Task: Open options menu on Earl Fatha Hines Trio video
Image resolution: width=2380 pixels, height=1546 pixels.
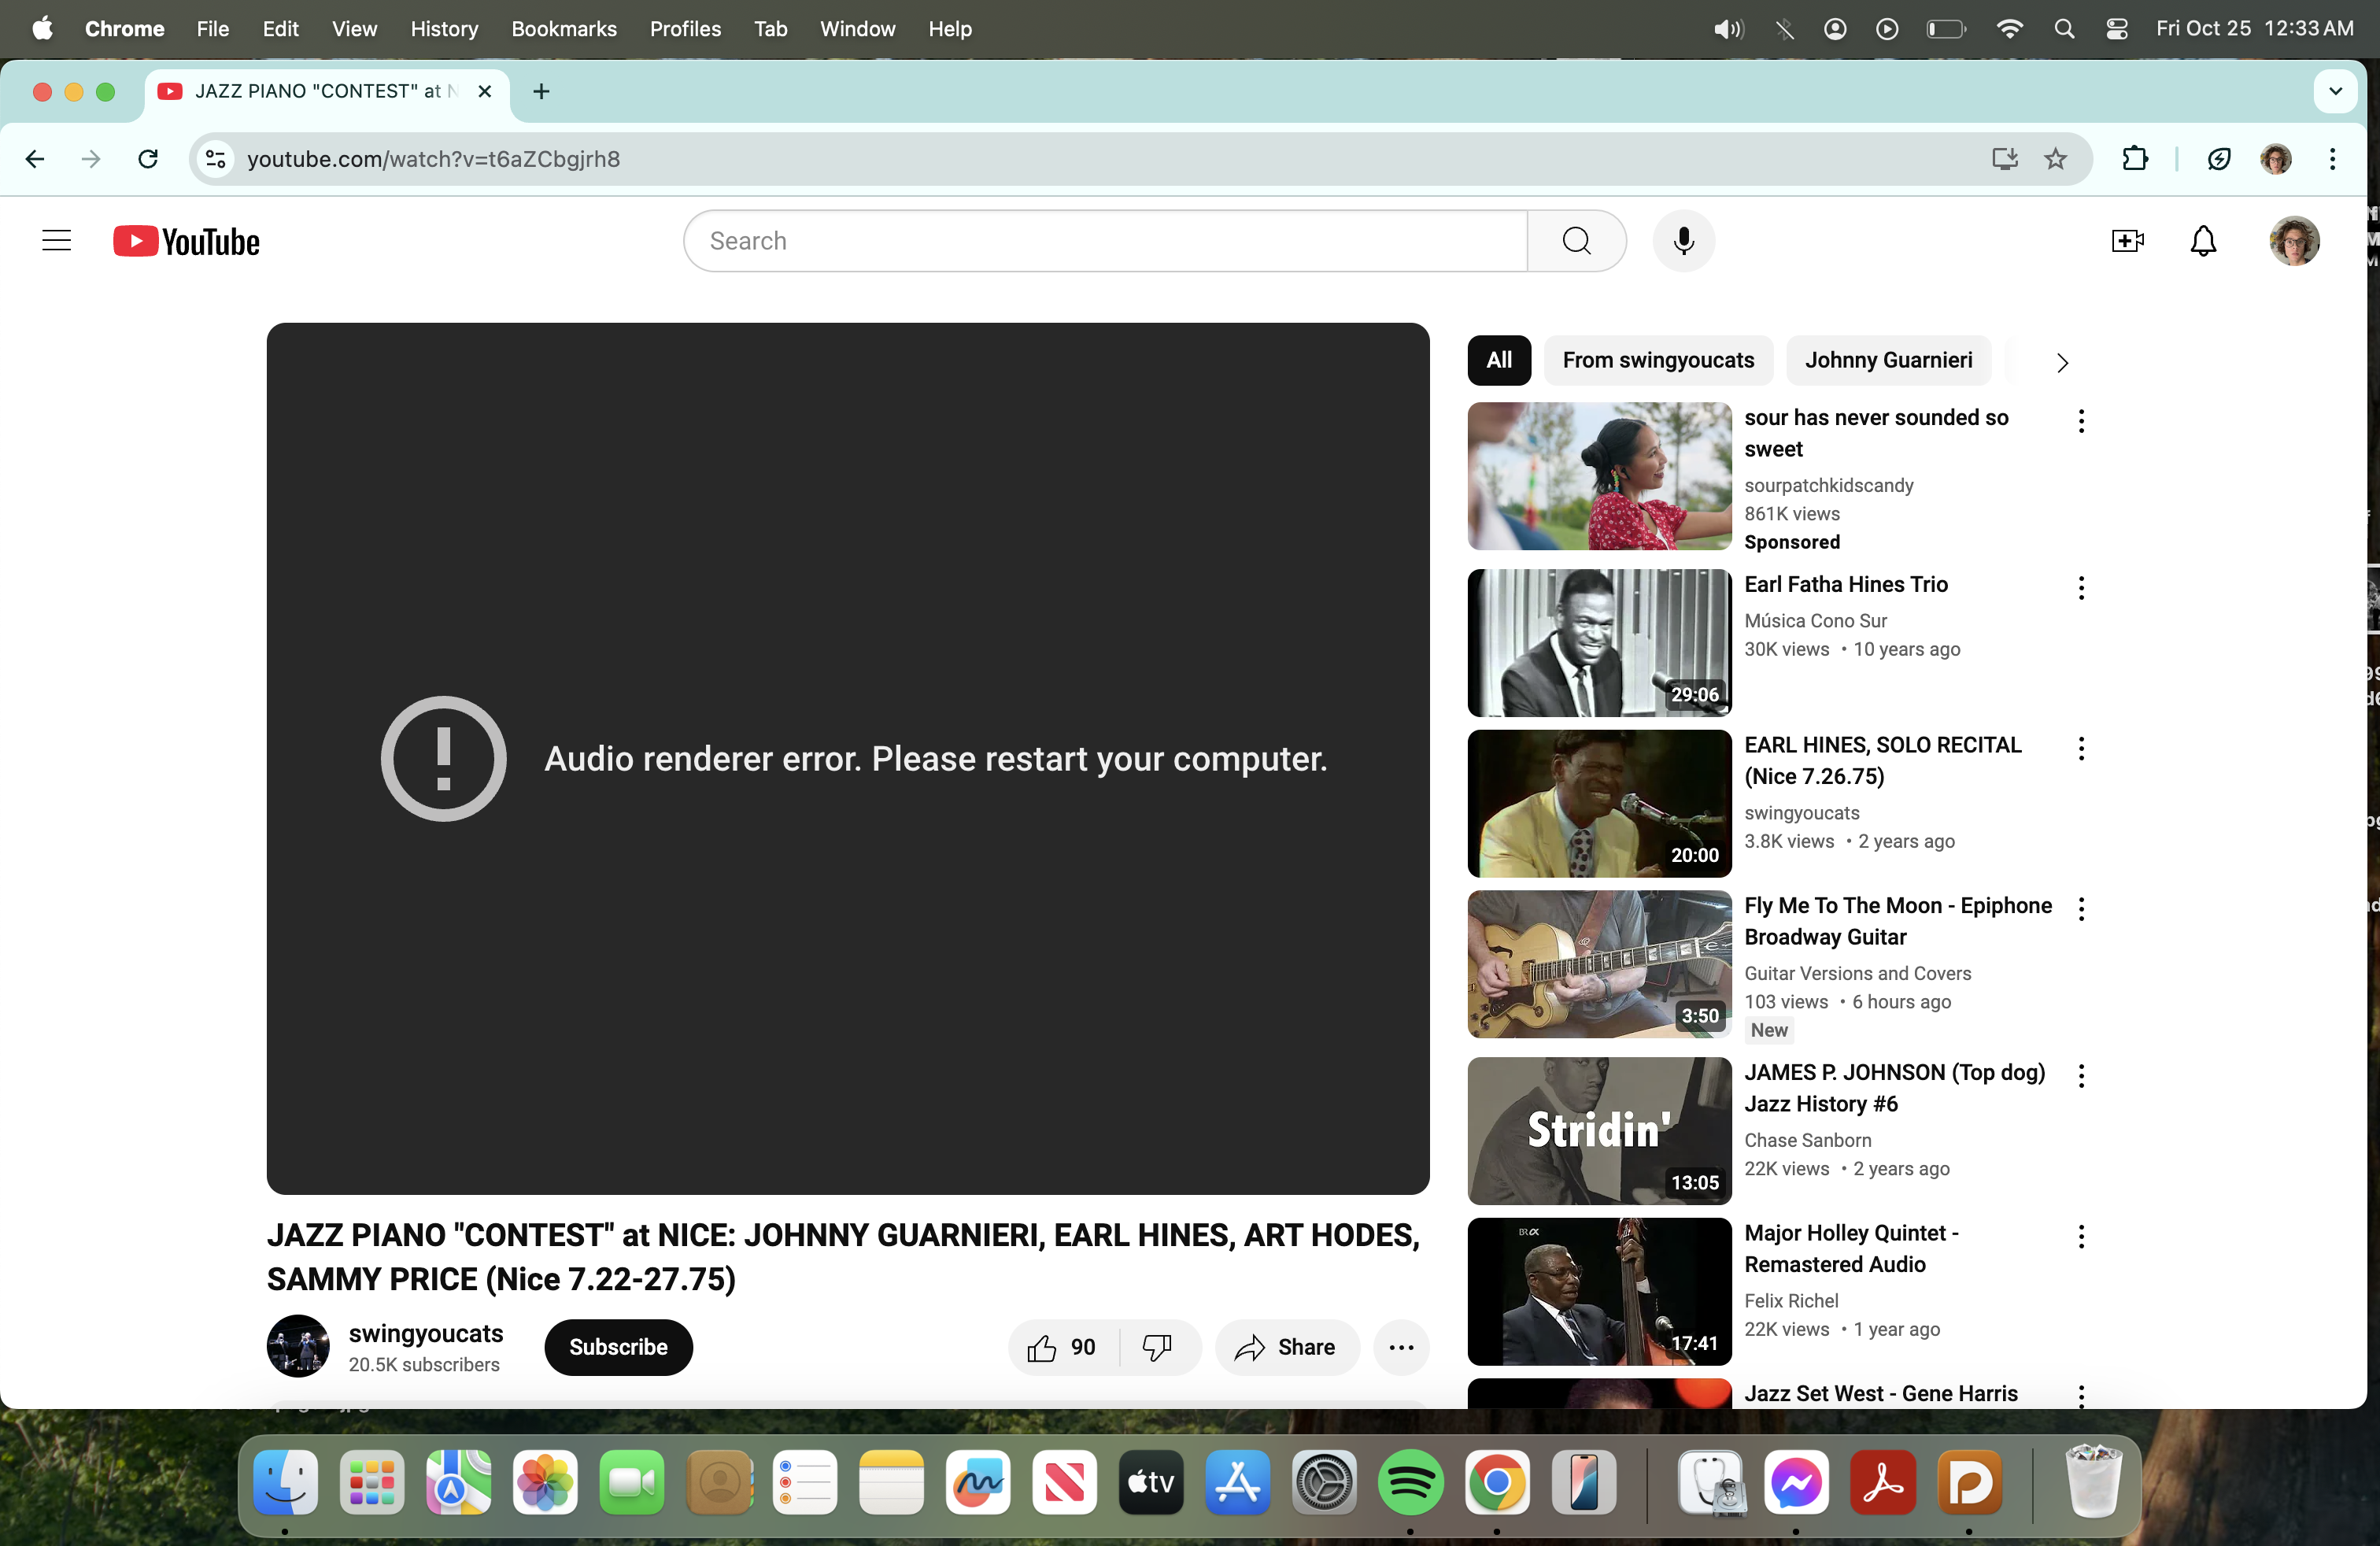Action: pyautogui.click(x=2080, y=588)
